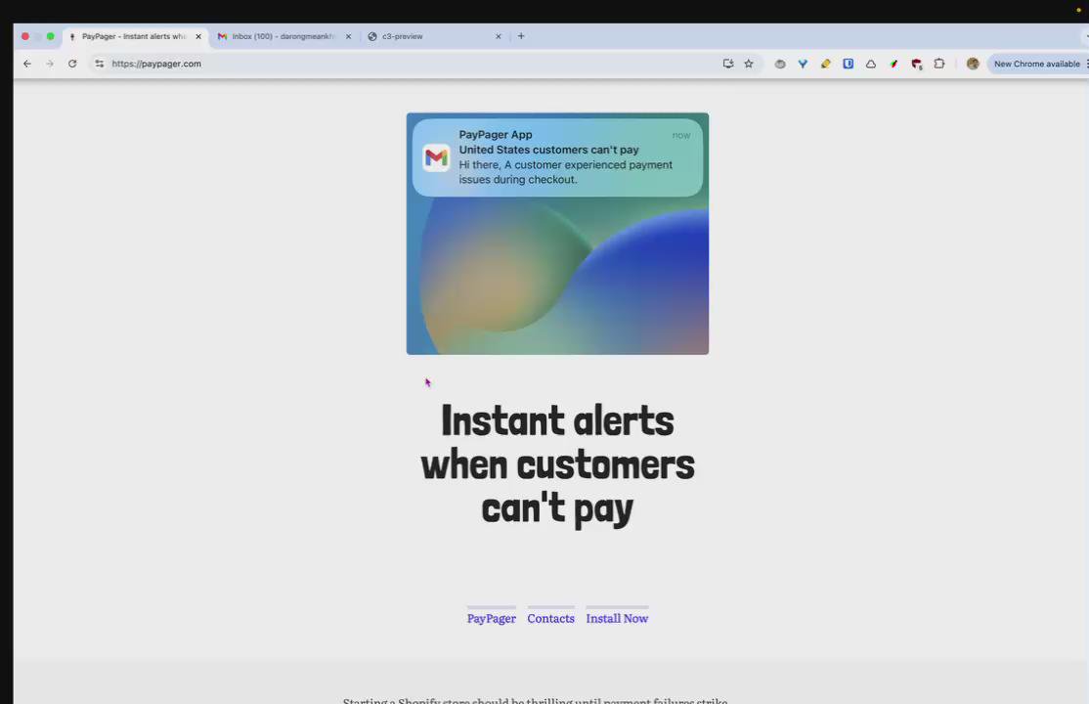1089x704 pixels.
Task: Click the New Chrome available button
Action: [x=1036, y=64]
